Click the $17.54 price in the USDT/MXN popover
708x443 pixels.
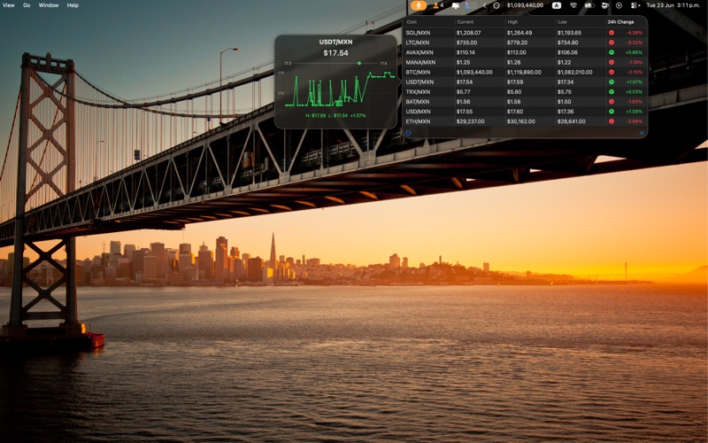(x=335, y=53)
